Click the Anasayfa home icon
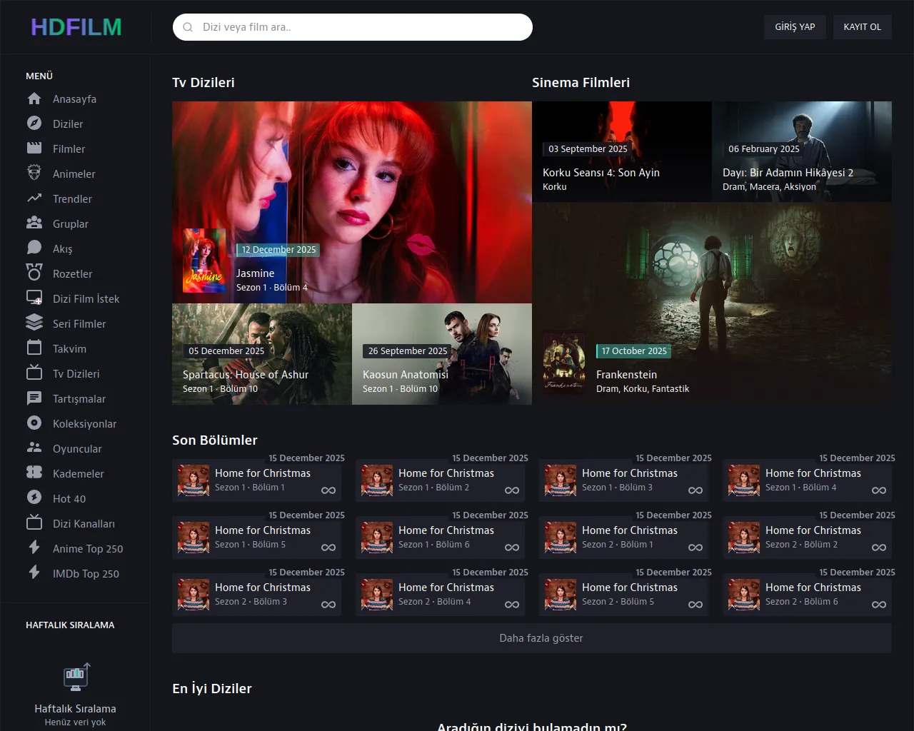914x731 pixels. point(34,99)
